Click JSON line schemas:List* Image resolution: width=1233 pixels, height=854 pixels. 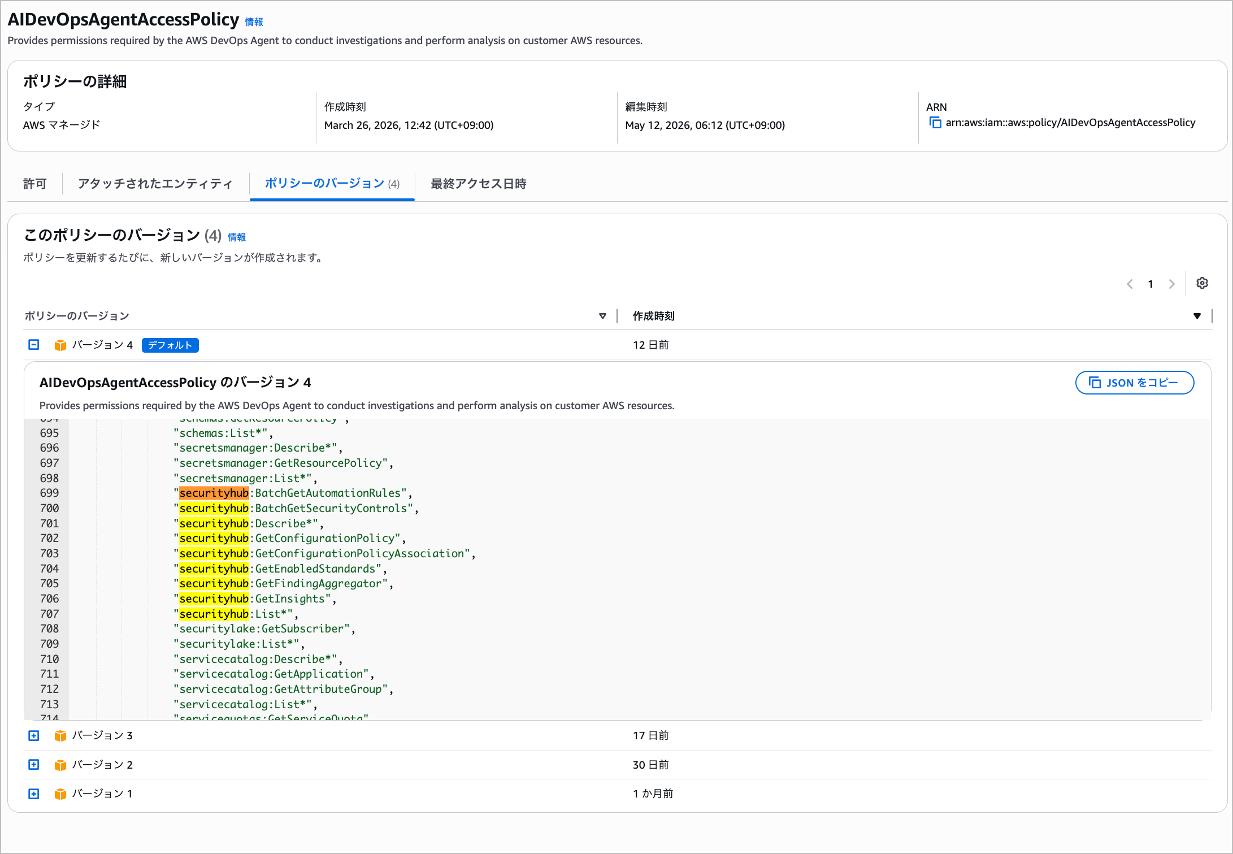point(223,433)
